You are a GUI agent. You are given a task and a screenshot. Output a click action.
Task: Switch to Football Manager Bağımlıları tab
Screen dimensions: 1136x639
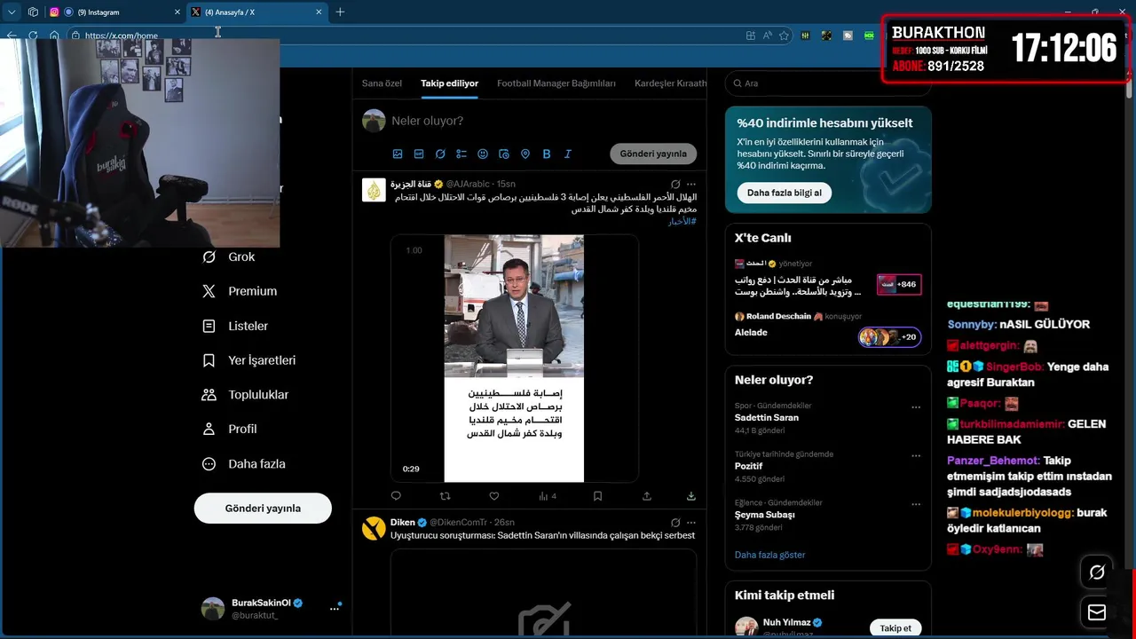pyautogui.click(x=556, y=83)
